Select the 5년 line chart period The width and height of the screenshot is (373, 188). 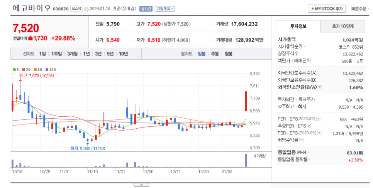110,54
